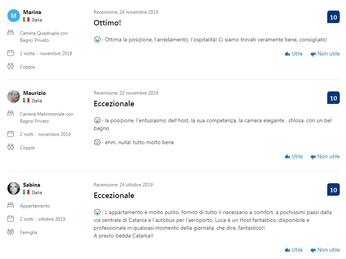This screenshot has width=346, height=259.
Task: Mark Maurizio's review as Non utile
Action: coord(325,156)
